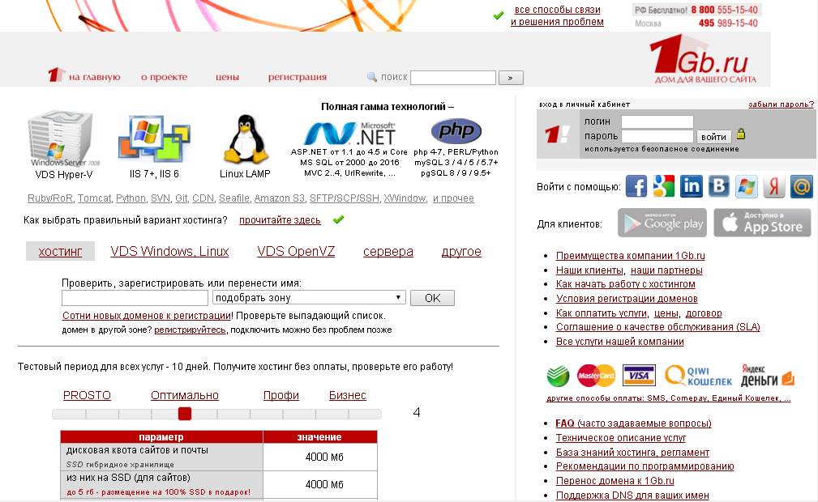Focus the domain name input field
This screenshot has height=502, width=818.
135,298
